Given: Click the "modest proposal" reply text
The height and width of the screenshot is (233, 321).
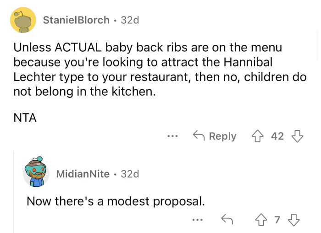Looking at the screenshot, I should pos(116,201).
